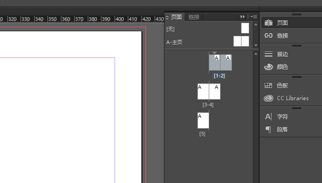Screen dimensions: 322x183
Task: Switch to the 页面 tab
Action: [x=176, y=17]
